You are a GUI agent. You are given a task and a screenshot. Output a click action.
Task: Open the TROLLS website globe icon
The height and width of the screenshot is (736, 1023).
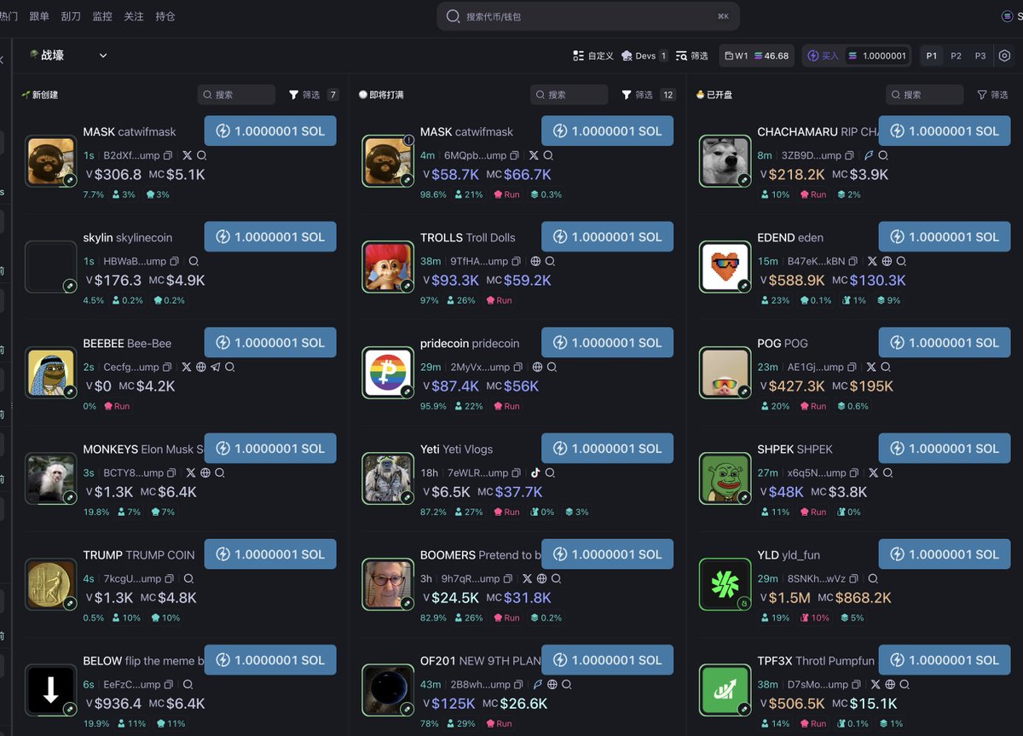535,261
